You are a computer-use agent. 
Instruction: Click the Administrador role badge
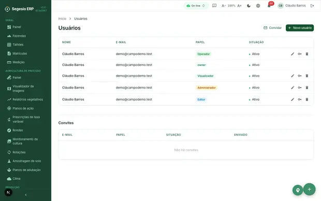click(207, 88)
